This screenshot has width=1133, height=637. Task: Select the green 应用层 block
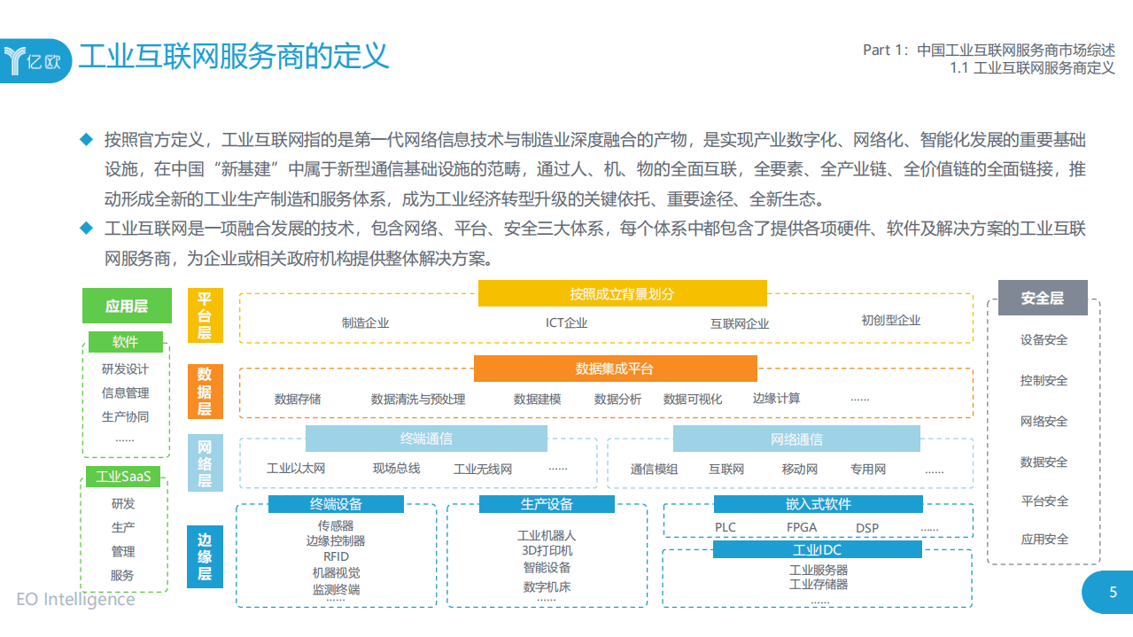pyautogui.click(x=125, y=305)
